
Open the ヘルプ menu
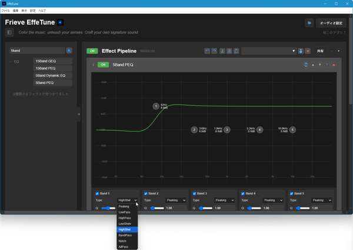coord(42,11)
